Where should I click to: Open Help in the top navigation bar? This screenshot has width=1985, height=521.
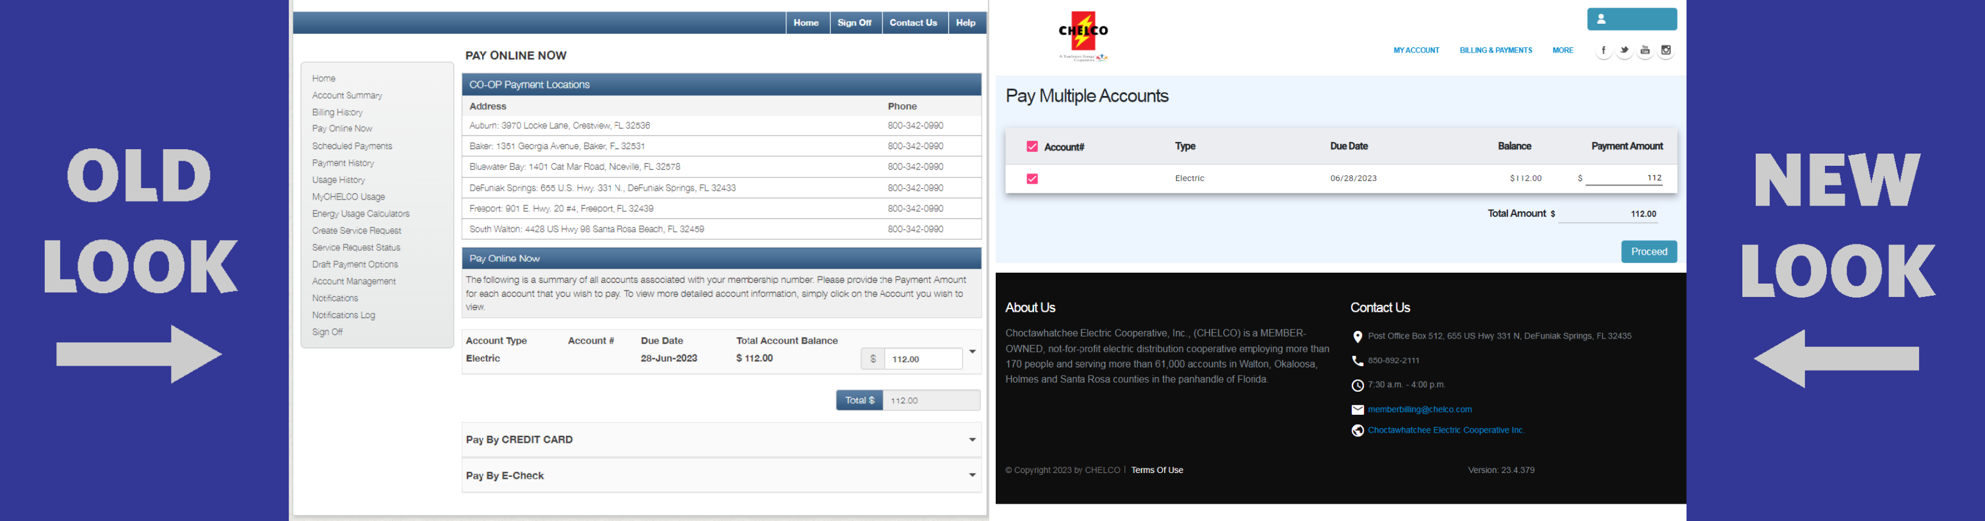[x=966, y=23]
